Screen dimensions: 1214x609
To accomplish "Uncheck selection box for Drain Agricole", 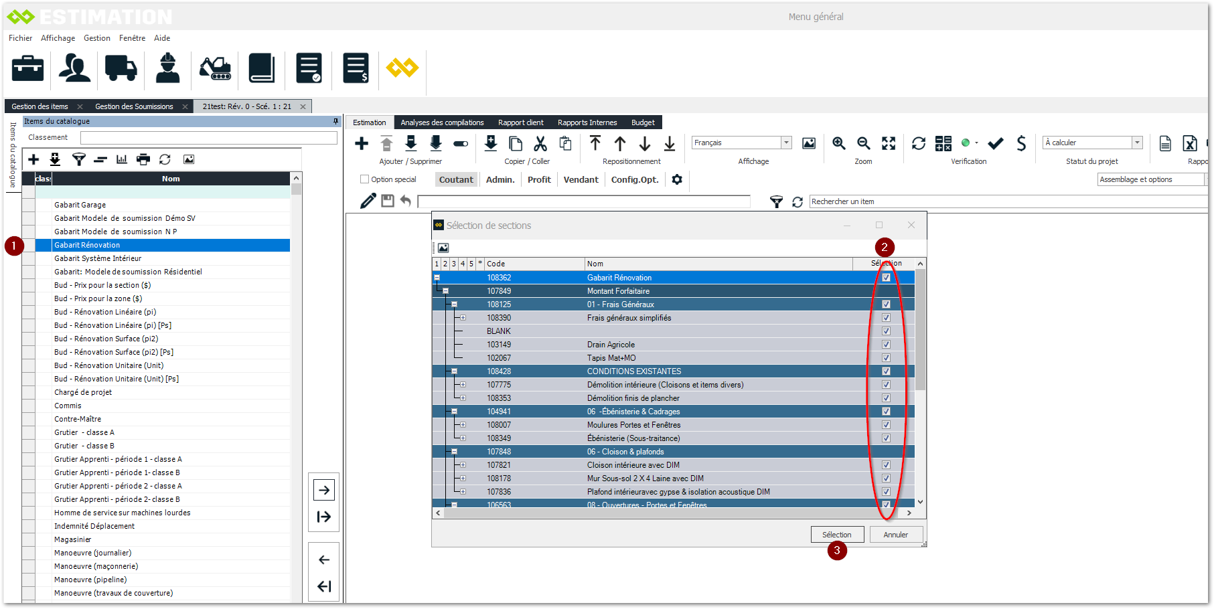I will [x=886, y=345].
